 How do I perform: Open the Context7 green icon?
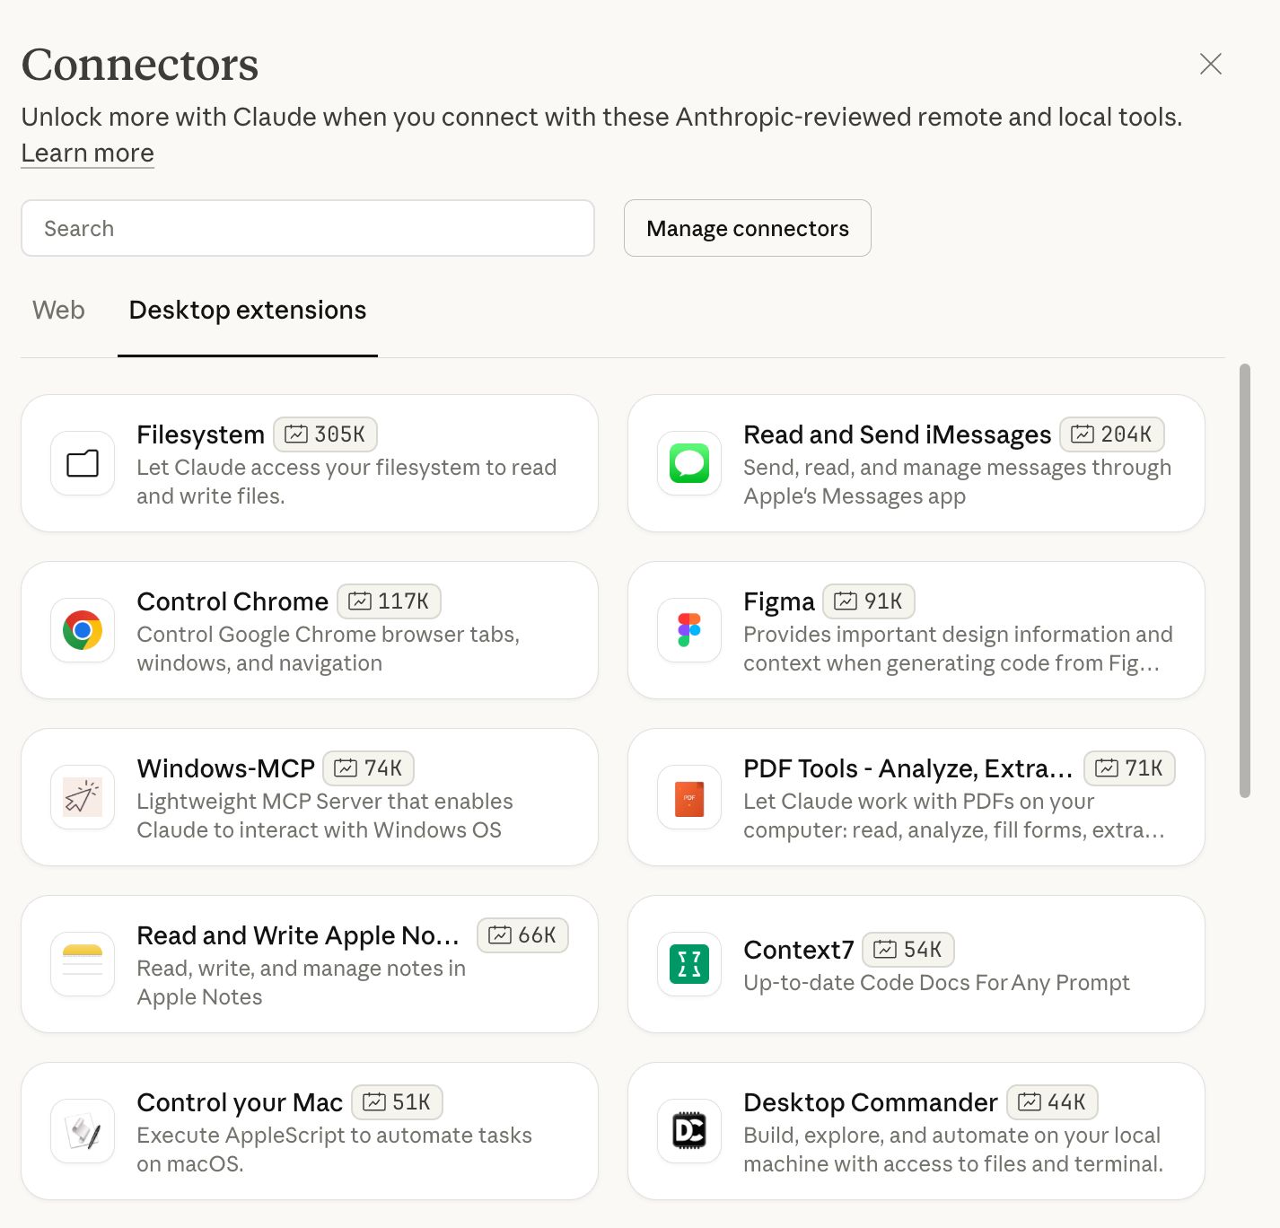(x=688, y=965)
